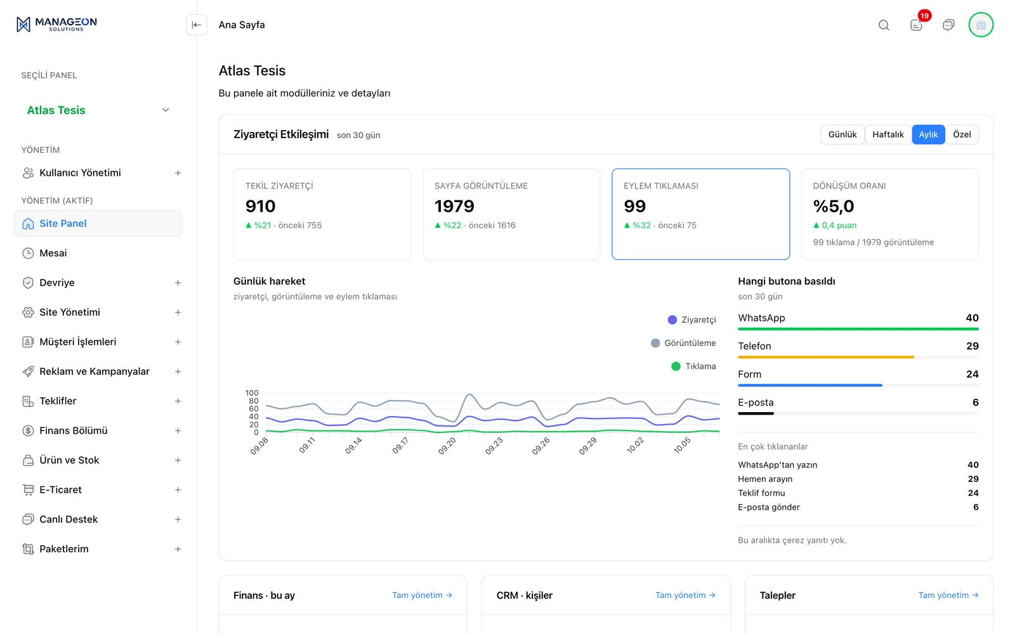This screenshot has height=634, width=1015.
Task: Select the Tekil Ziyaretçi stat card
Action: click(x=322, y=214)
